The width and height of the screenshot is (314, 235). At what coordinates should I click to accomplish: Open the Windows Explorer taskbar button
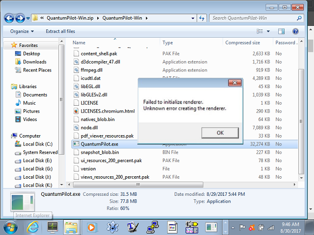(71, 227)
